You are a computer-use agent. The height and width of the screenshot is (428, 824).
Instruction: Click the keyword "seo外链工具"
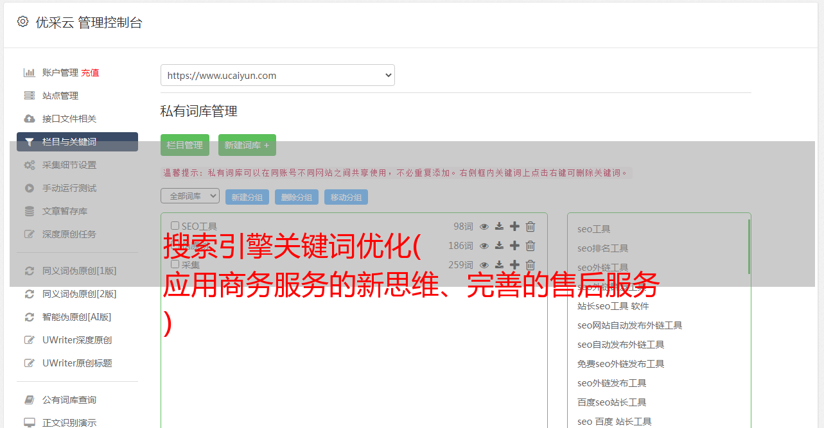[x=602, y=268]
